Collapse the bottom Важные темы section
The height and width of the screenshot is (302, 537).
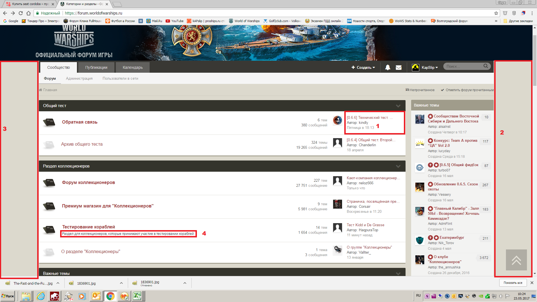pos(398,273)
